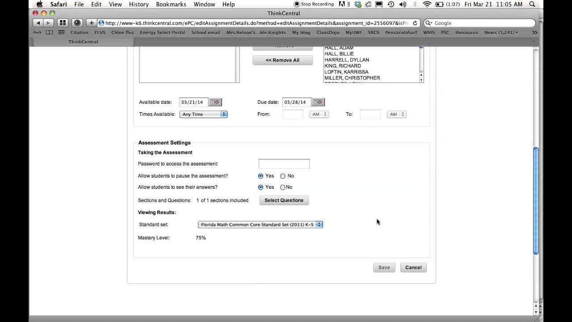This screenshot has width=572, height=322.
Task: Open the History menu
Action: pos(139,4)
